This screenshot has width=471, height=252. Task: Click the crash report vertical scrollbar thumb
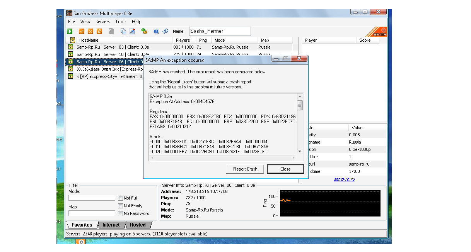[x=300, y=105]
